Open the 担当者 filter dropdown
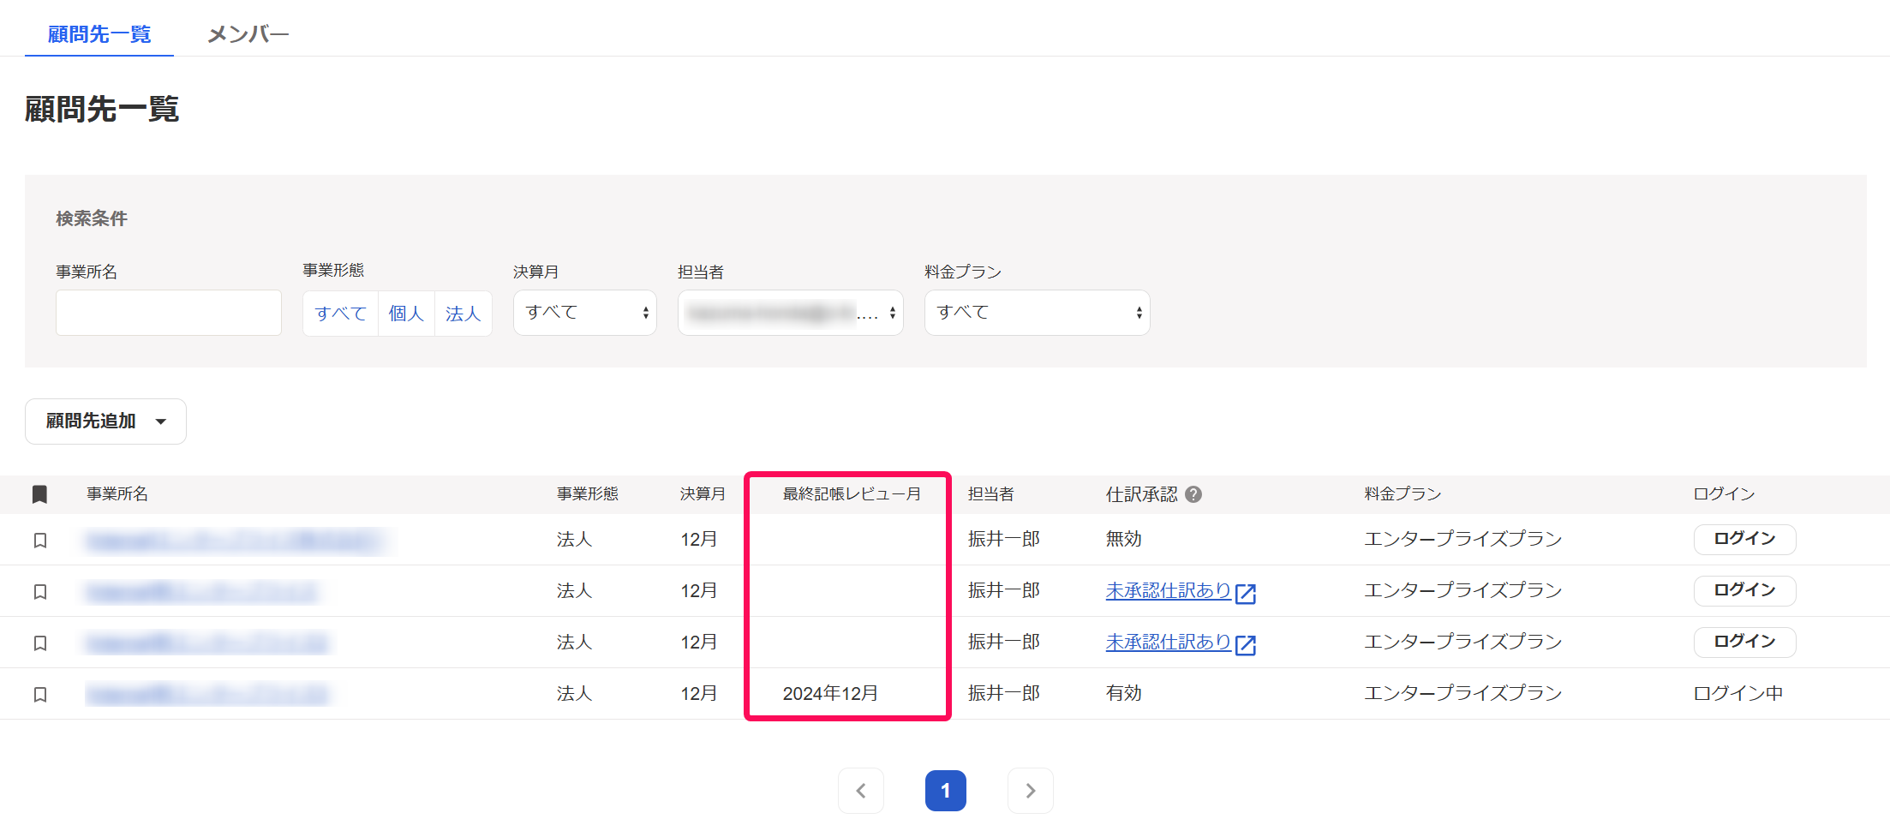The height and width of the screenshot is (837, 1890). (790, 313)
